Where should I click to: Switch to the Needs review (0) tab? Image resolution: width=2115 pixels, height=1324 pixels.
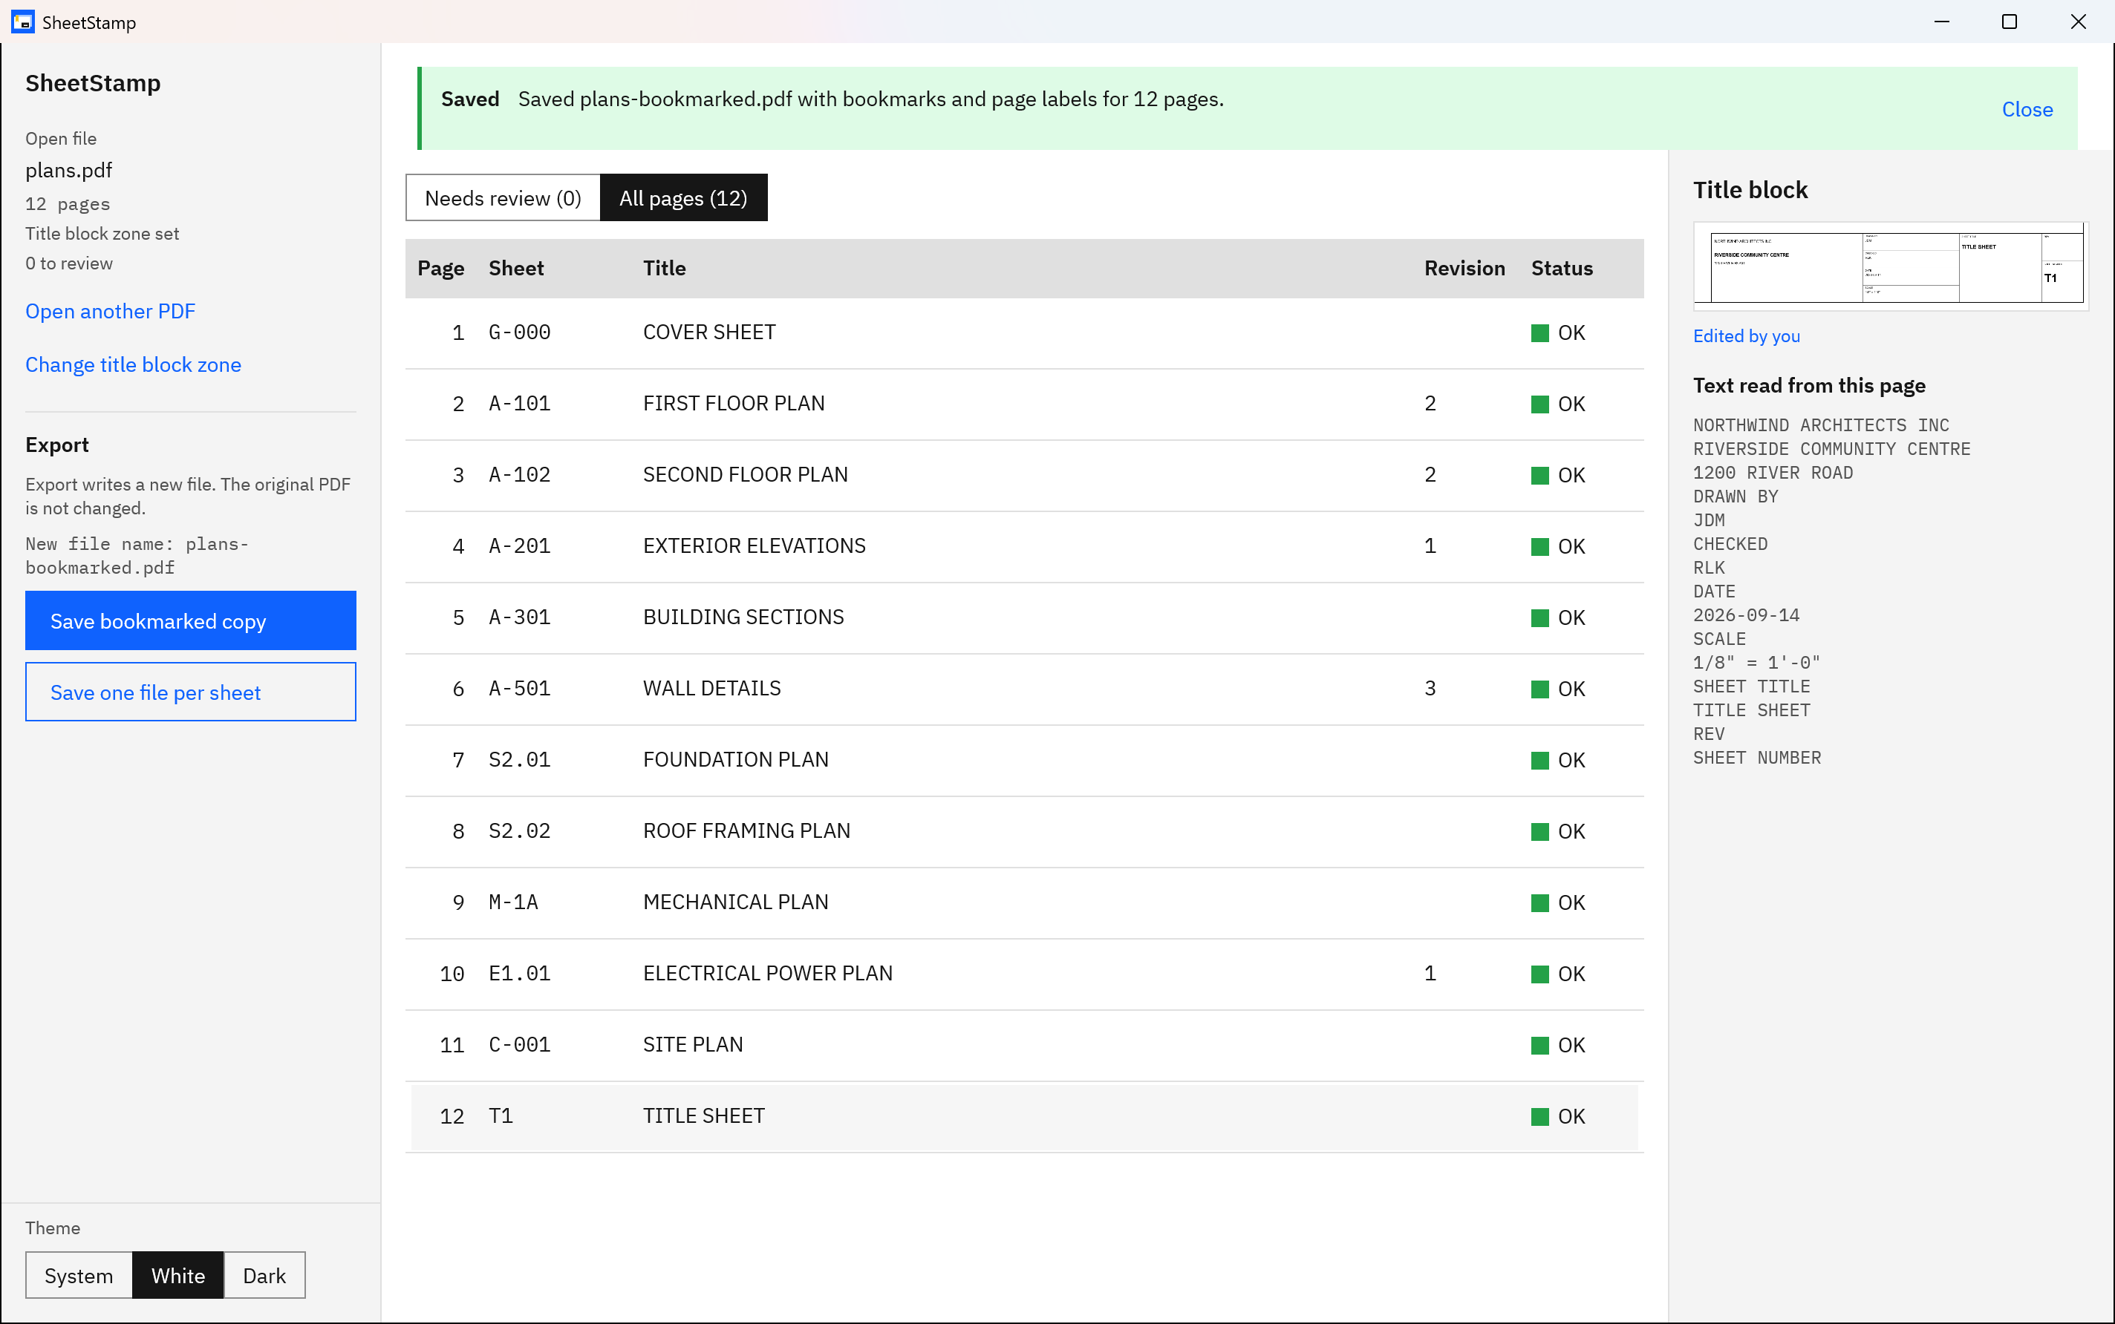click(x=503, y=198)
